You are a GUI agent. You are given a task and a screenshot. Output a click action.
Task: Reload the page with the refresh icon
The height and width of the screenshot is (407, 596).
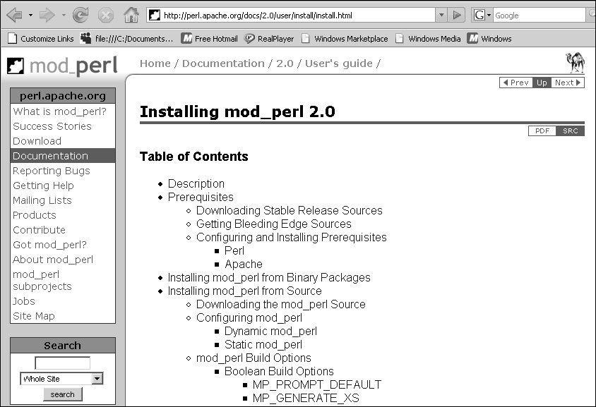point(81,16)
